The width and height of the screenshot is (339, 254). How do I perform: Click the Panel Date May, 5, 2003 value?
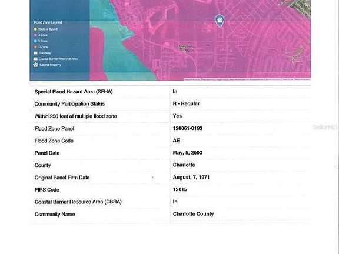pyautogui.click(x=187, y=153)
